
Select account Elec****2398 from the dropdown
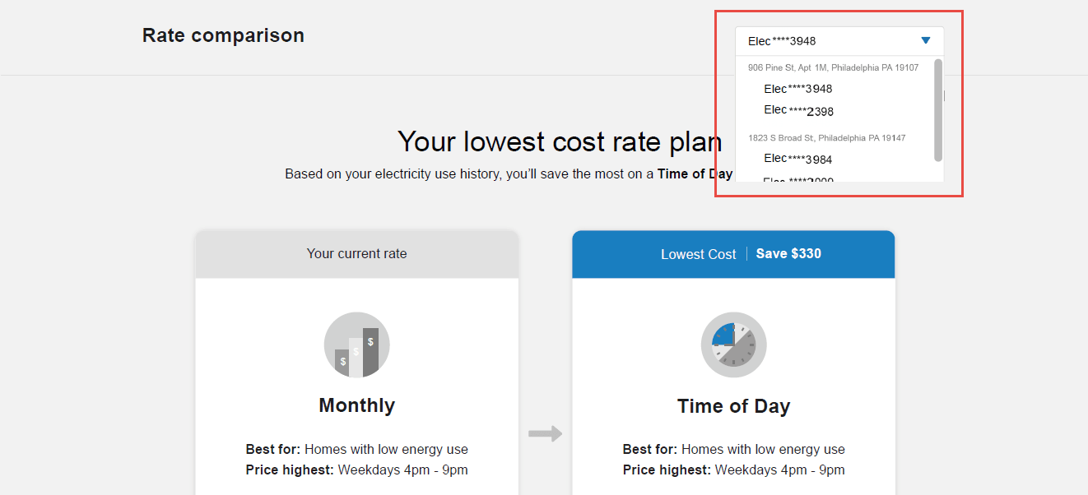pyautogui.click(x=798, y=110)
